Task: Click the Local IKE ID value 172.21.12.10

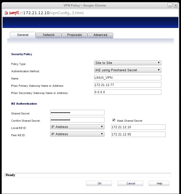Action: pos(138,127)
